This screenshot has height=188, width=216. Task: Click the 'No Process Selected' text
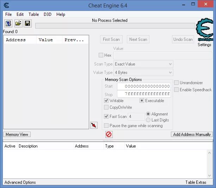tap(110, 20)
